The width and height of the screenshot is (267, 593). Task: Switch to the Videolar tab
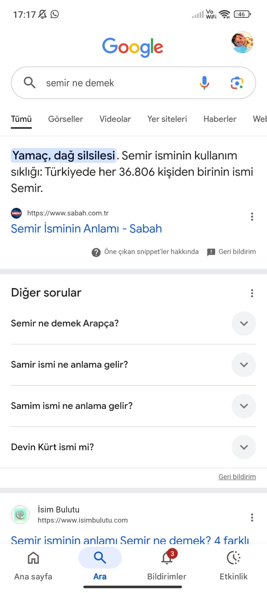pyautogui.click(x=115, y=119)
